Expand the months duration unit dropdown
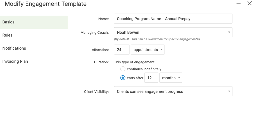This screenshot has height=116, width=254. 171,78
